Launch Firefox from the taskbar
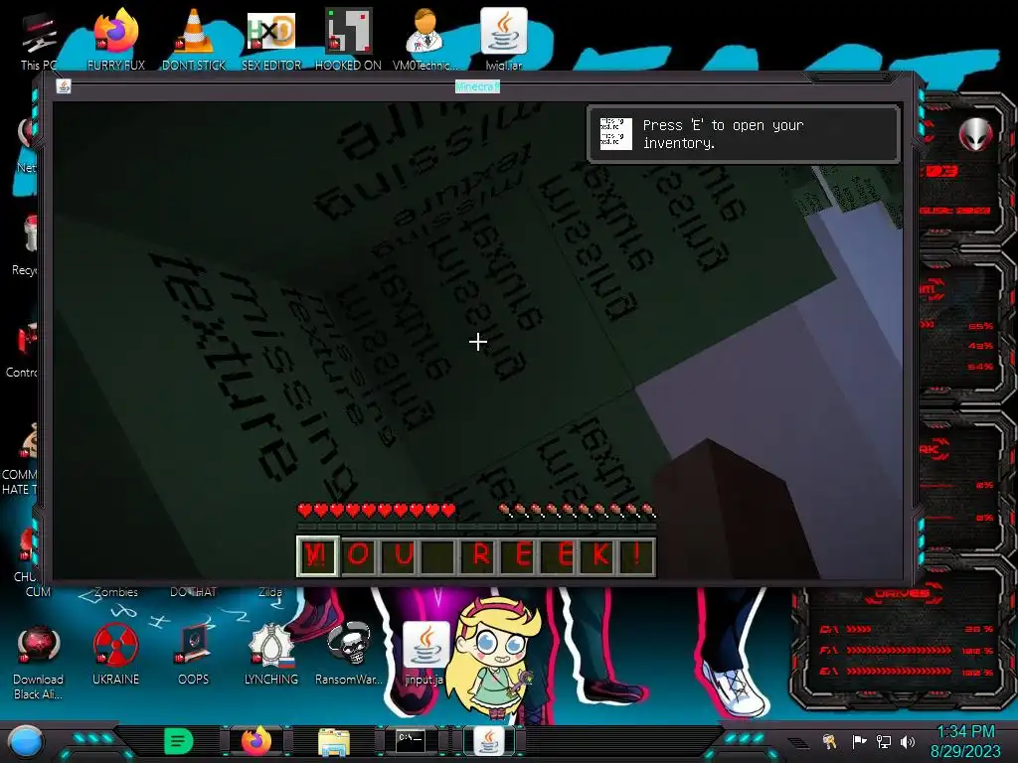1018x763 pixels. point(256,741)
